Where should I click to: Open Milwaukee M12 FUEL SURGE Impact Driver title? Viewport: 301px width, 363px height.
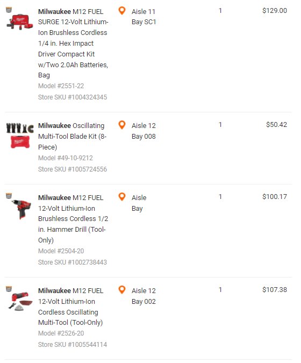tap(73, 44)
